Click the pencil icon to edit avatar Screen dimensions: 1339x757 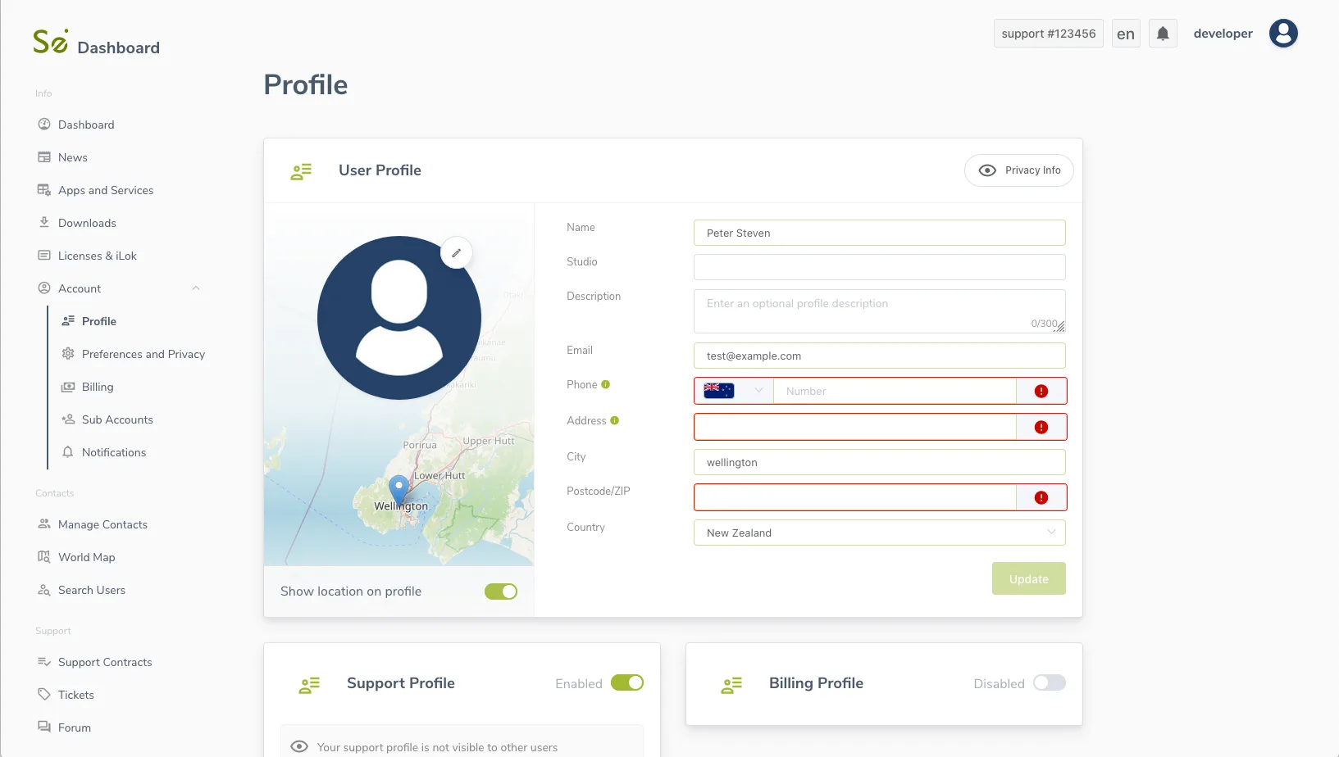(457, 253)
